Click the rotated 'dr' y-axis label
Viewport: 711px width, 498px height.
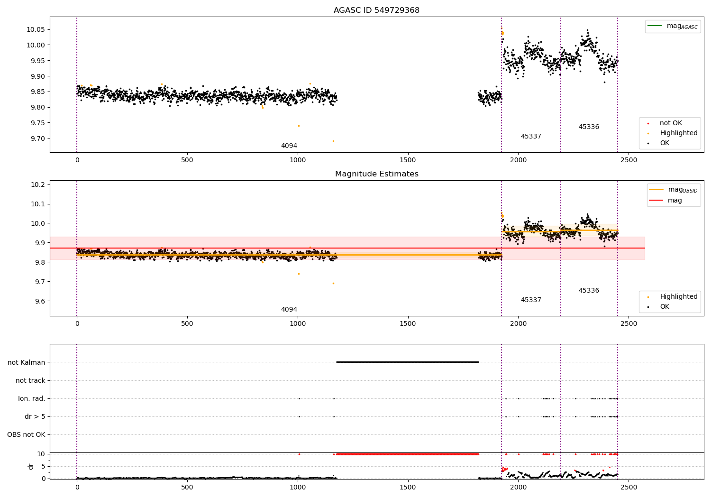tap(31, 466)
